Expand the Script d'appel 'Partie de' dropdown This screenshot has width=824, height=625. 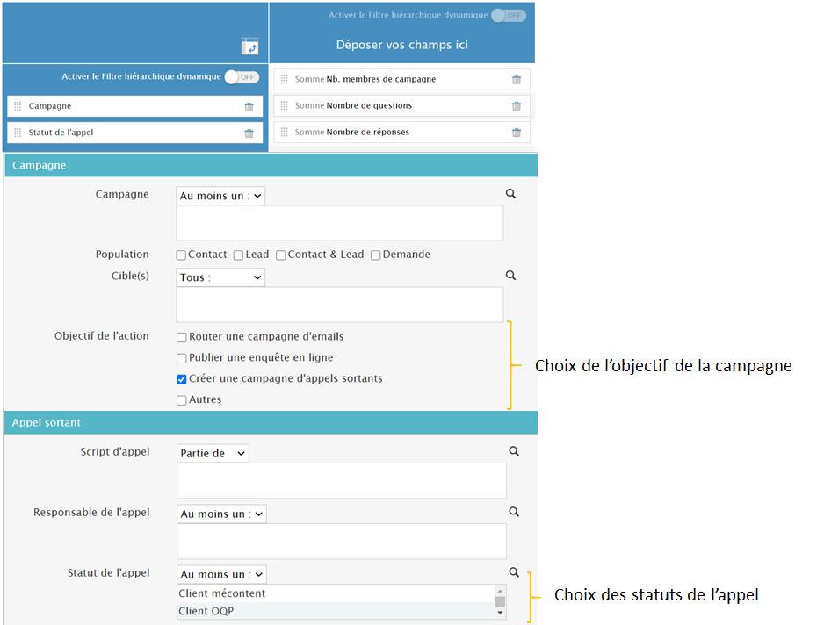(213, 454)
